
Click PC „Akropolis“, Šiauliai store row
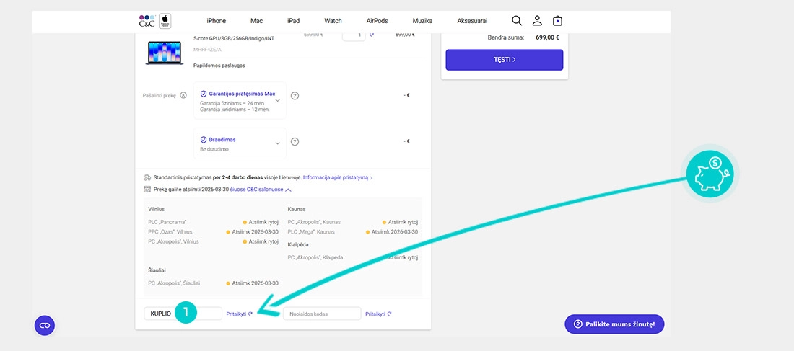pos(213,283)
